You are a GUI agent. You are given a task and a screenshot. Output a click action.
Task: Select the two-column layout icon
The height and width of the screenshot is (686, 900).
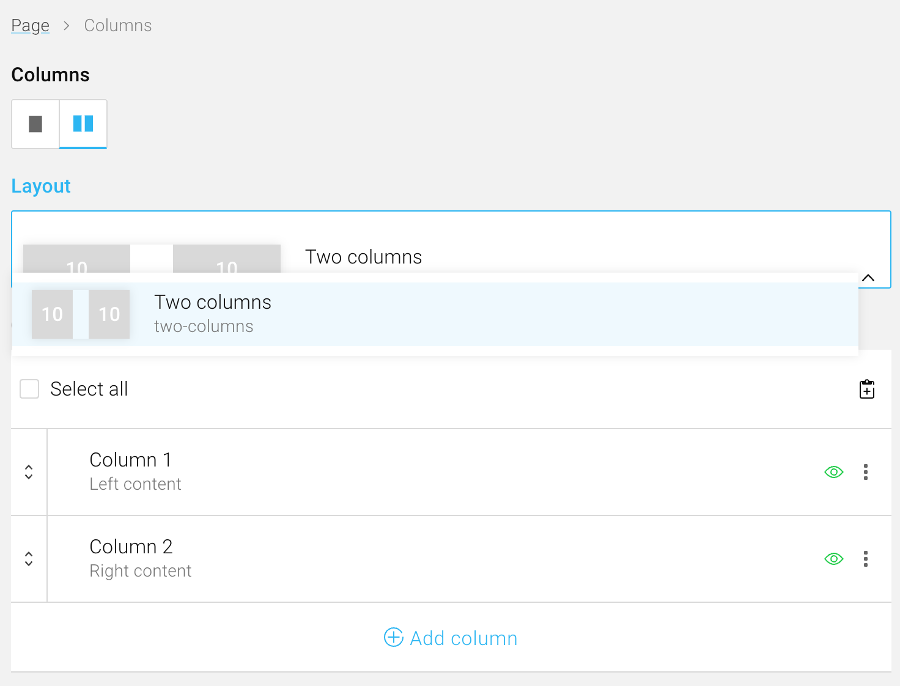pos(83,124)
